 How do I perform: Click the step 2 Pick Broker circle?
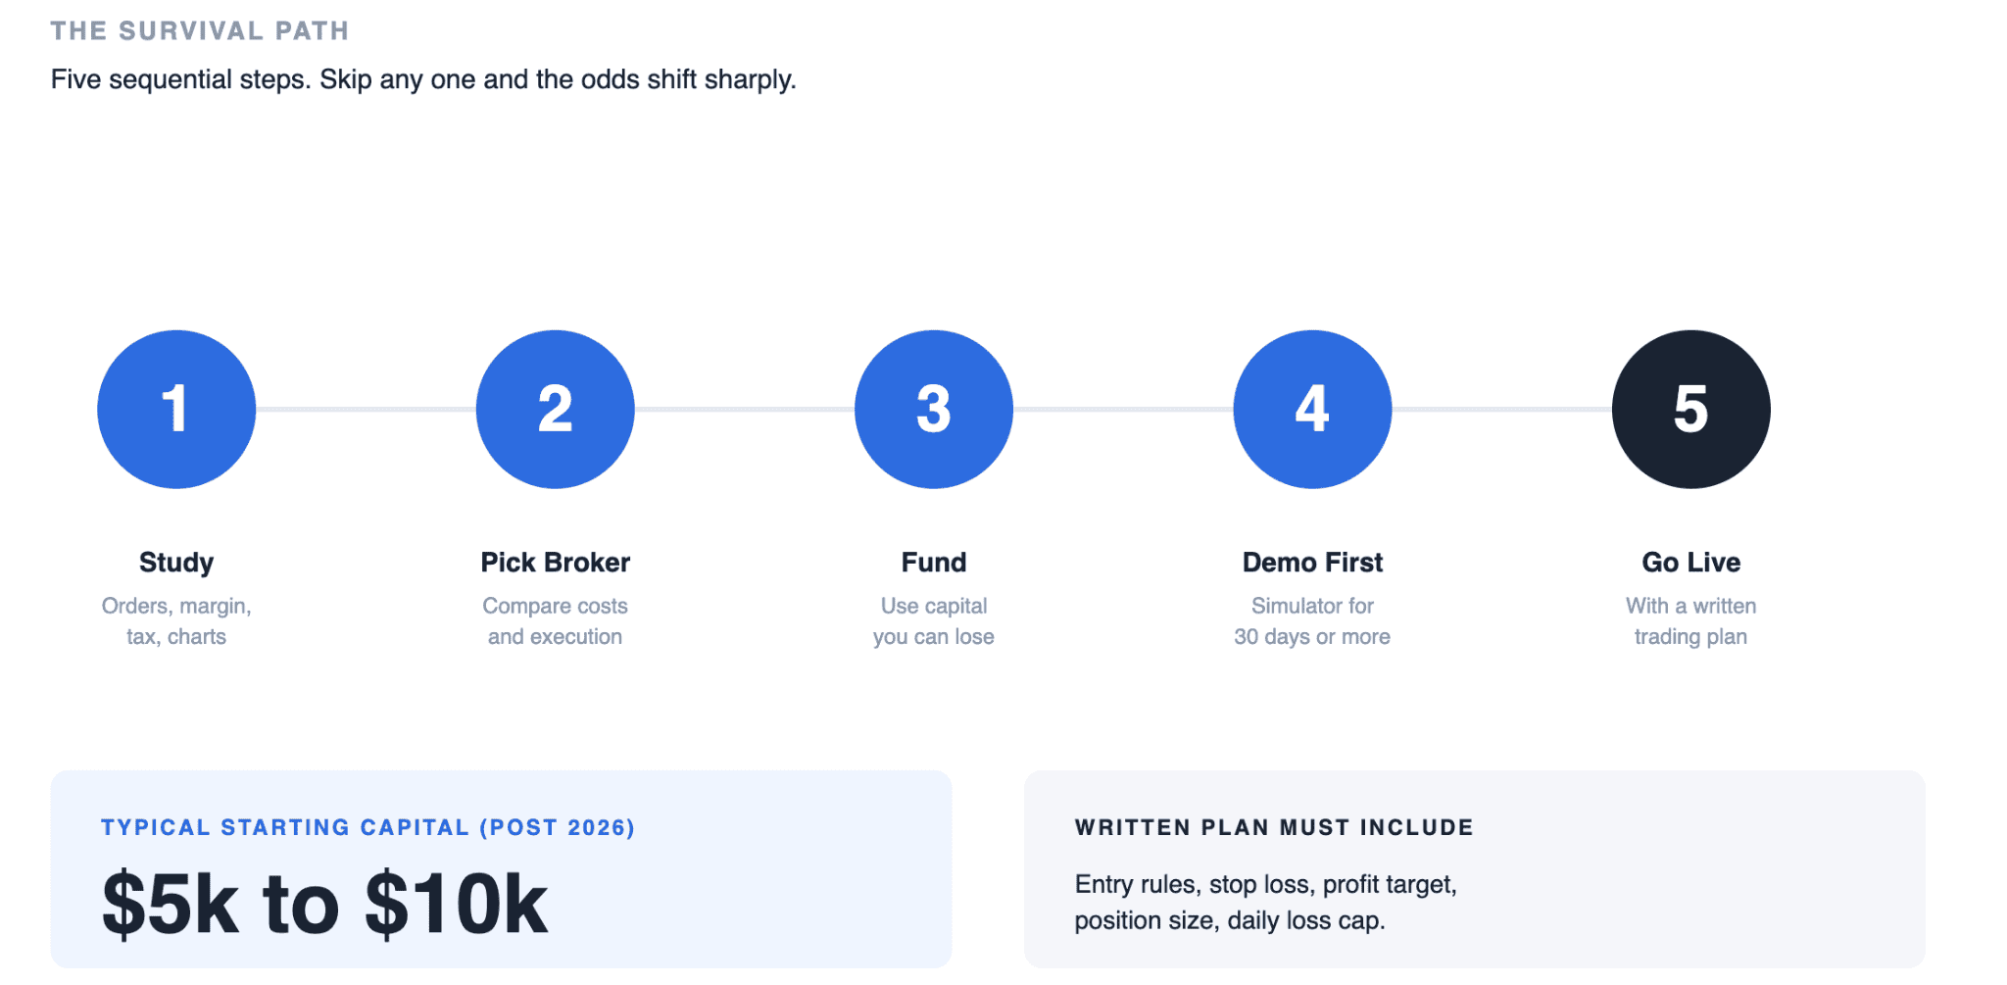(555, 409)
